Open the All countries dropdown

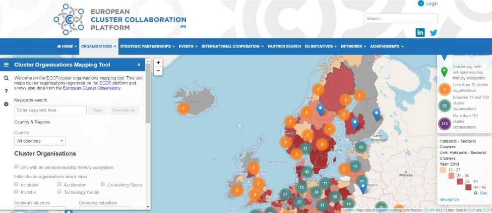coord(40,141)
